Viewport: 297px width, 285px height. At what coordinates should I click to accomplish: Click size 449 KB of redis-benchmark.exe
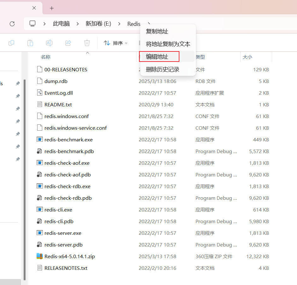coord(261,140)
